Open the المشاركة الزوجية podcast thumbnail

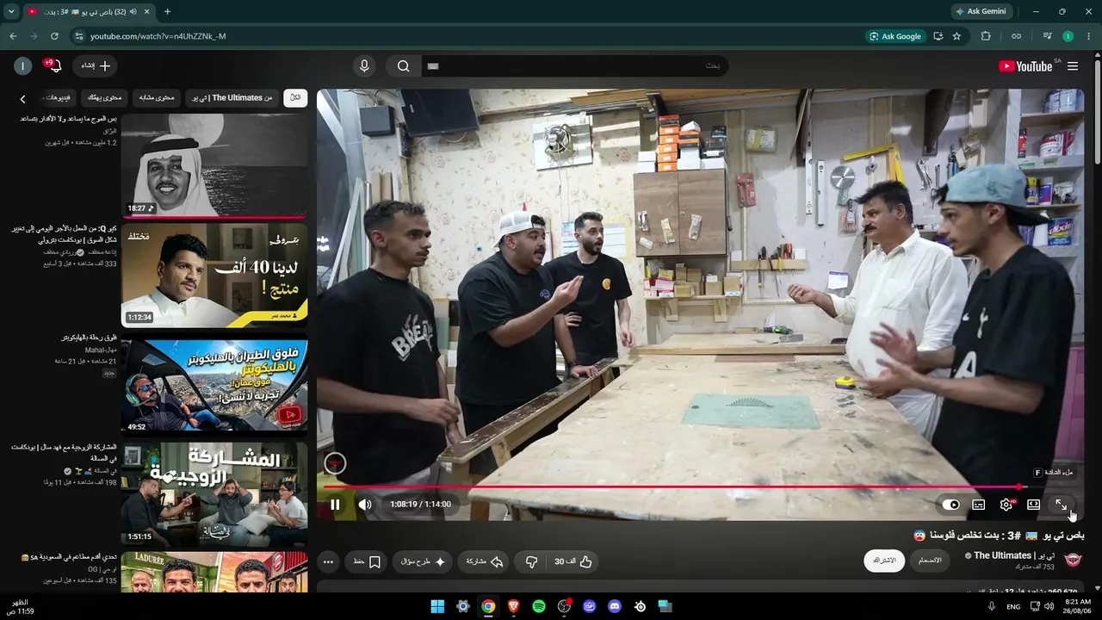(214, 494)
